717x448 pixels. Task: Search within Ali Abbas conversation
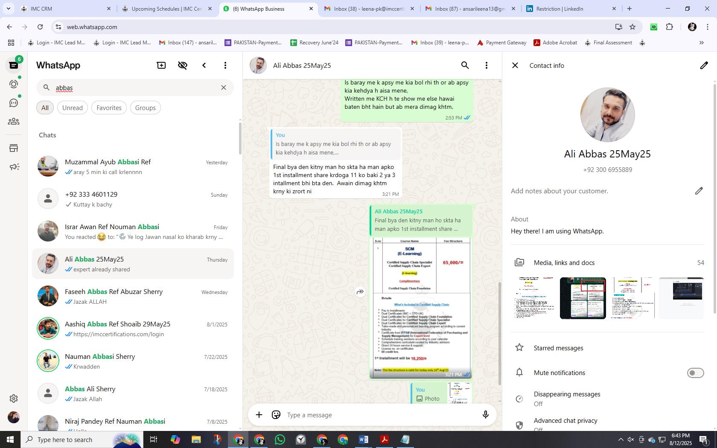click(x=465, y=65)
